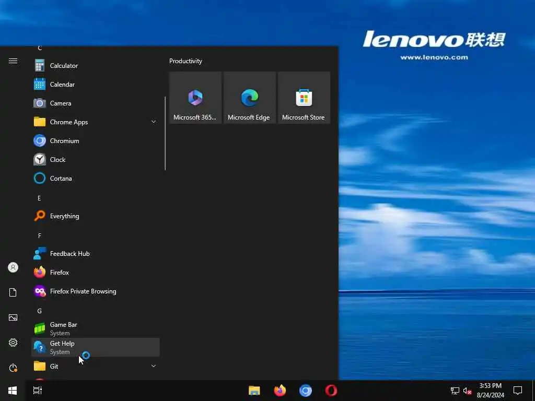Viewport: 535px width, 401px height.
Task: Click the muted volume tray icon
Action: tap(468, 391)
